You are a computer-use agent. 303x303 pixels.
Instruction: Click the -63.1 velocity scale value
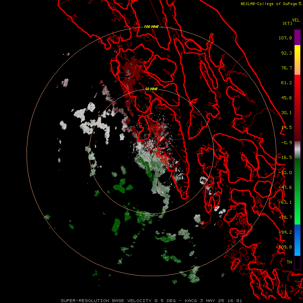[x=285, y=202]
